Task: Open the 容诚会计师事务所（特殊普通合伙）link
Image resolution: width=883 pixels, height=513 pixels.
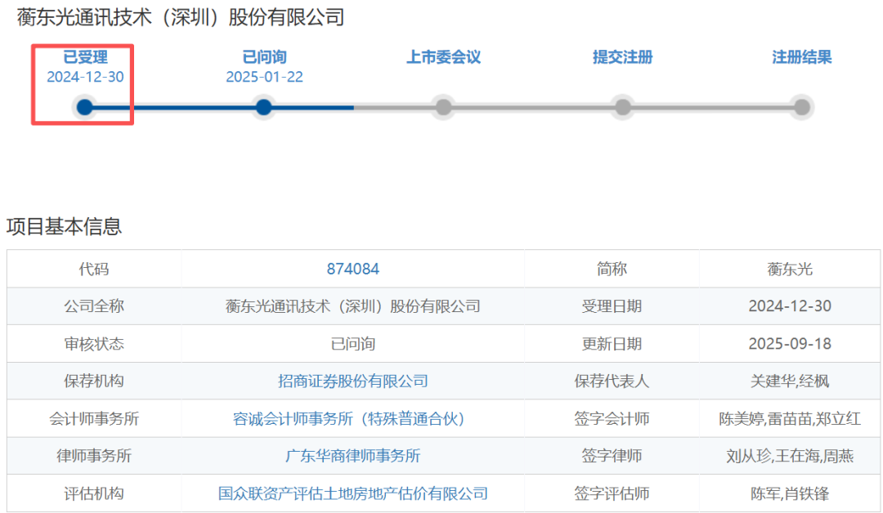Action: pyautogui.click(x=349, y=418)
